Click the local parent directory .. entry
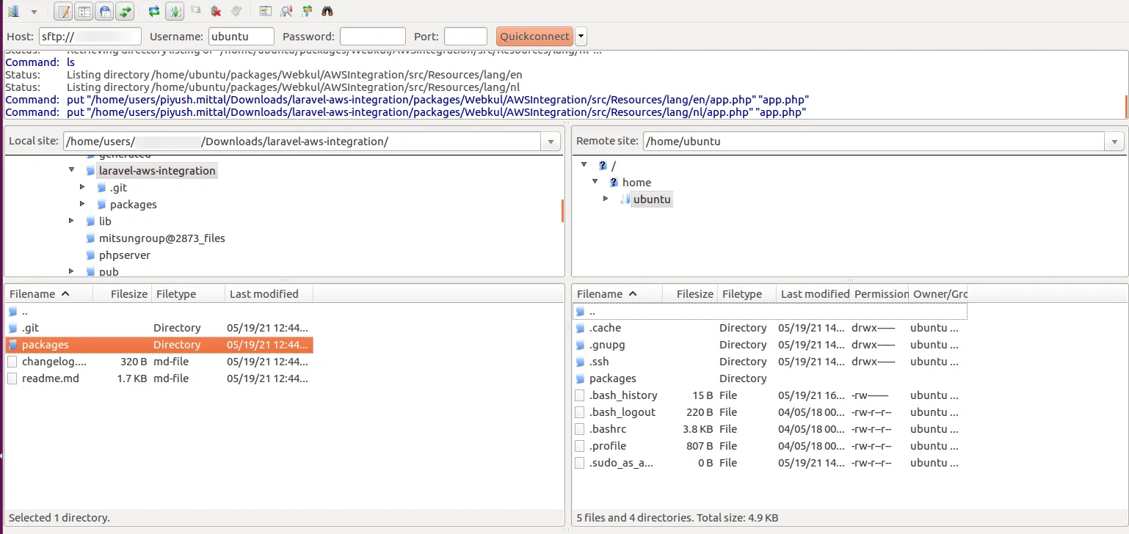 tap(159, 311)
